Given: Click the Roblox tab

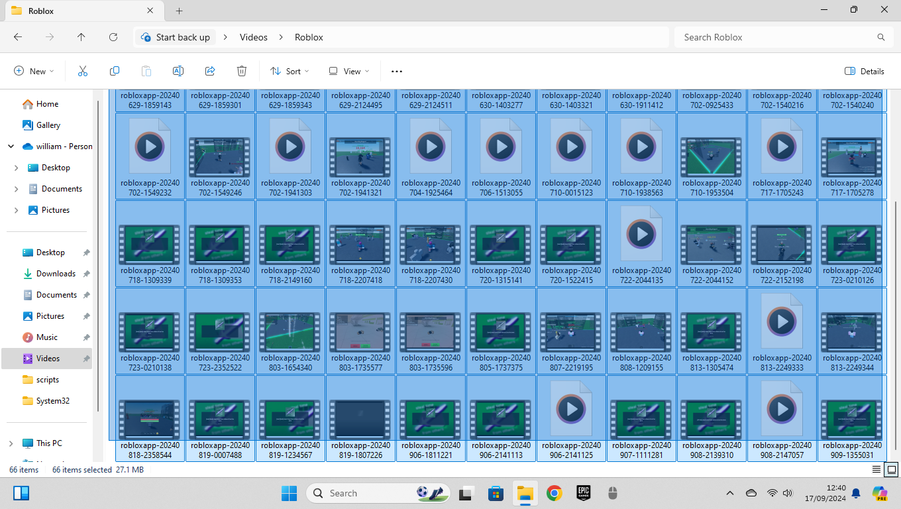Looking at the screenshot, I should coord(83,11).
